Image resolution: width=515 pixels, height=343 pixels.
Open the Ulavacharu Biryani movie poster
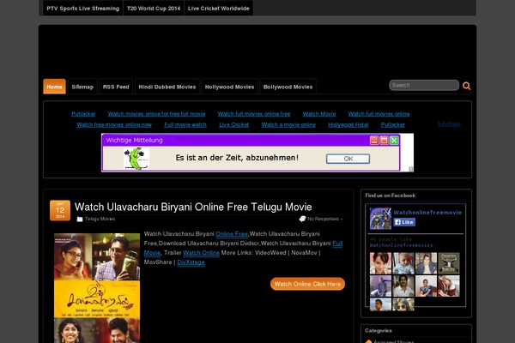click(x=97, y=288)
